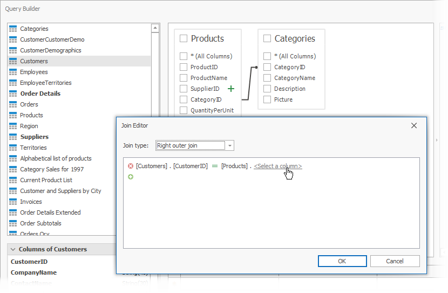Enable the CategoryName checkbox

pyautogui.click(x=267, y=78)
